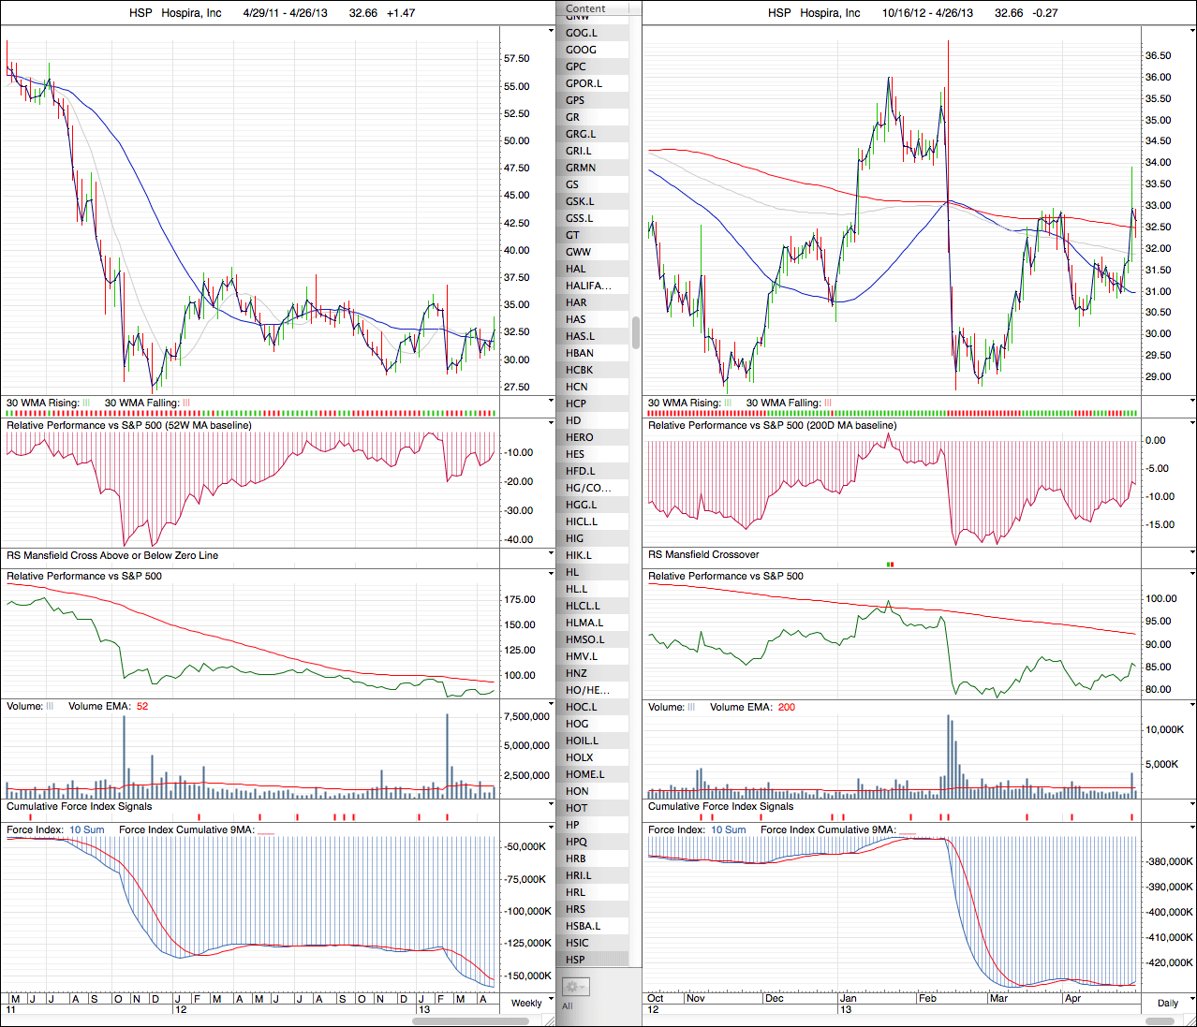Click the weekly Force Index 10 Sum parameter
1197x1027 pixels.
(86, 829)
